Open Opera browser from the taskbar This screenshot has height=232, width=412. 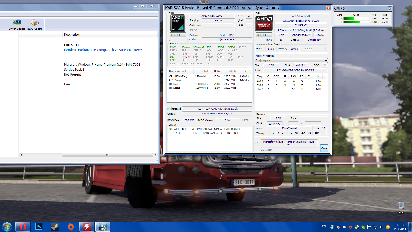click(23, 227)
